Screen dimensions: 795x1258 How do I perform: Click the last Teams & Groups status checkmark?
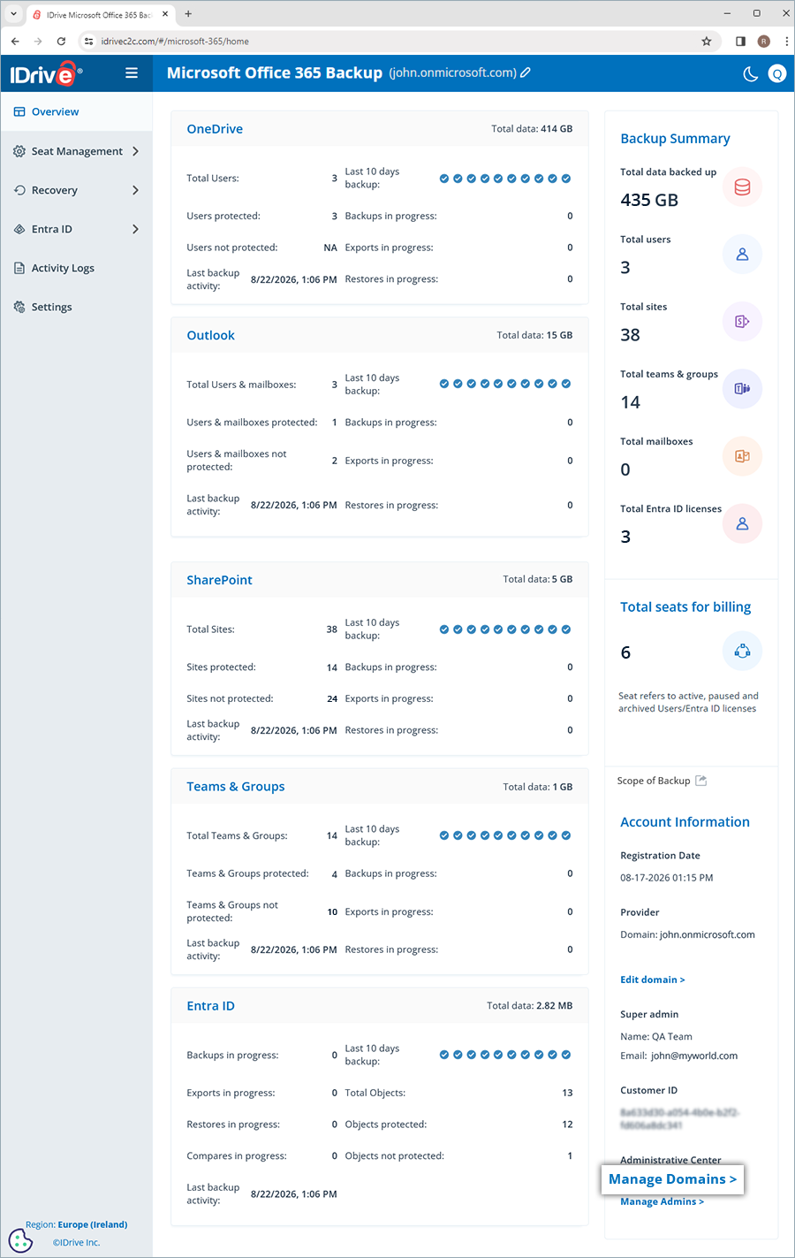pyautogui.click(x=566, y=835)
